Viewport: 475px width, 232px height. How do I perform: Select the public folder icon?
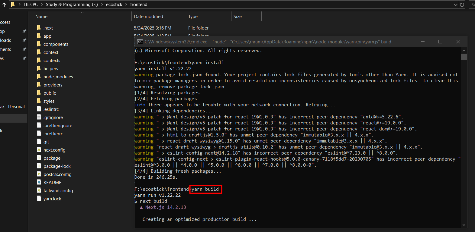(x=39, y=93)
